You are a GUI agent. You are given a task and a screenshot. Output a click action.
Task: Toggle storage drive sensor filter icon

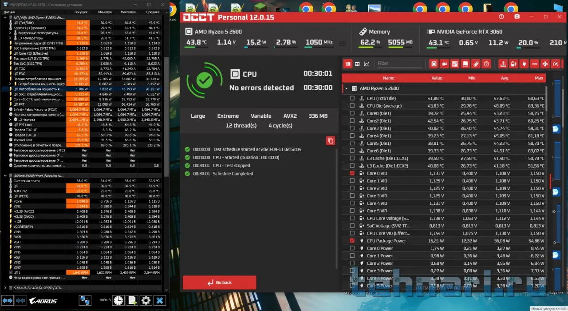(465, 64)
